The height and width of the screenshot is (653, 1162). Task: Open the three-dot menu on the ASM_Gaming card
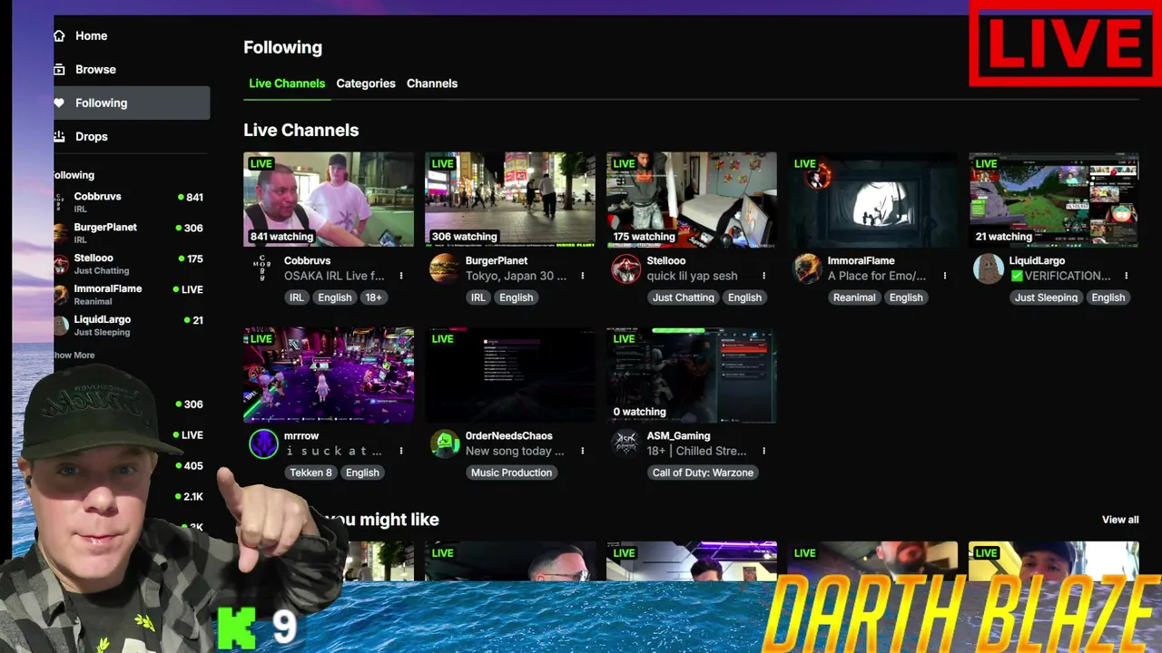763,451
